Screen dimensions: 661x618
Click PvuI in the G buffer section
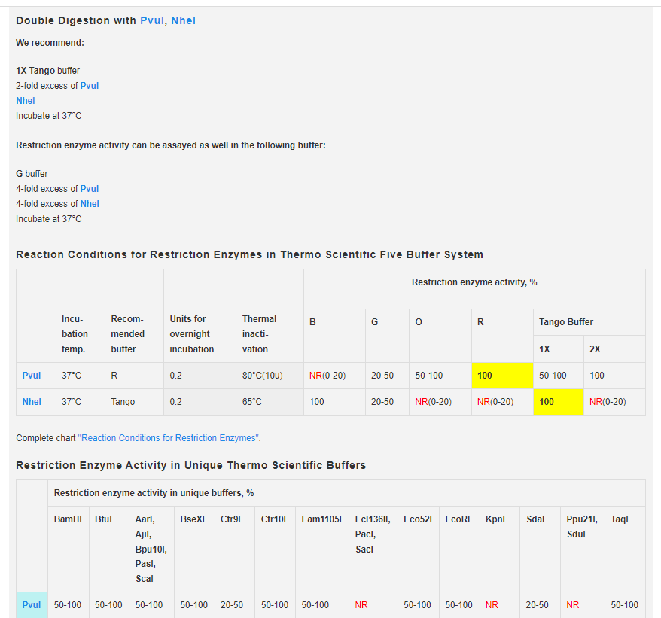pos(89,188)
